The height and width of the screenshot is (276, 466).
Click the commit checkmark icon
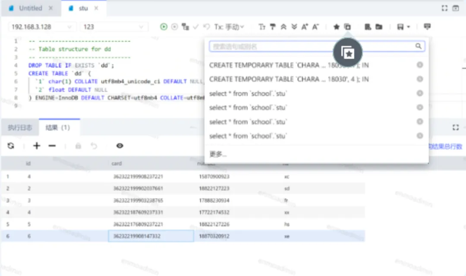pos(196,27)
